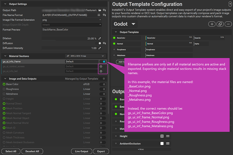Viewport: 233px width, 155px height.
Task: Open the options menu icon on the AmbientOcclusion row
Action: point(168,144)
